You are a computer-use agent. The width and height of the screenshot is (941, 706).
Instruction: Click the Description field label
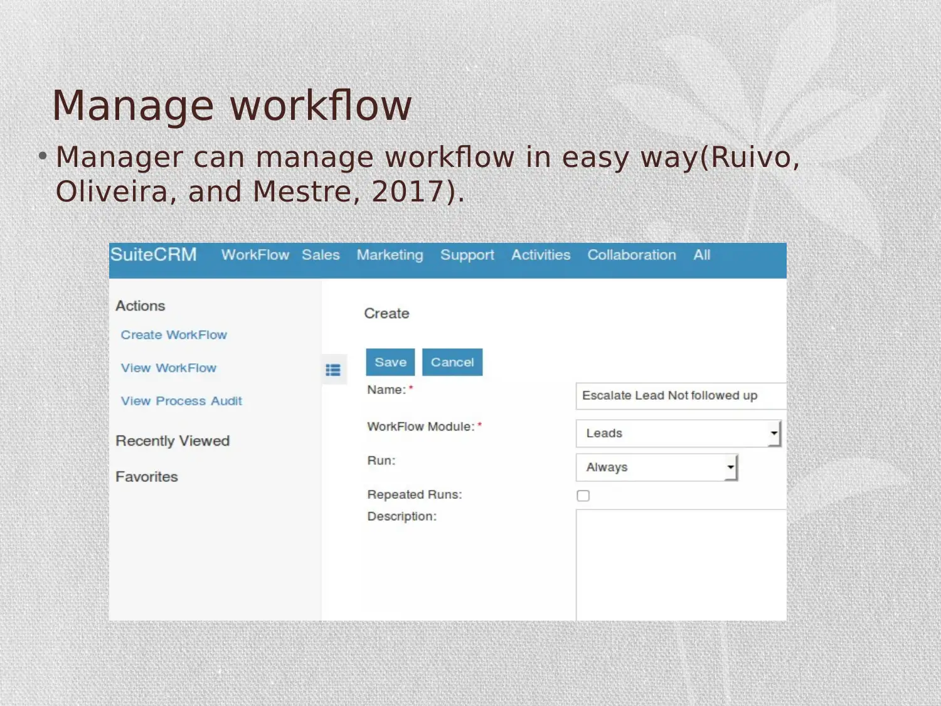click(402, 516)
